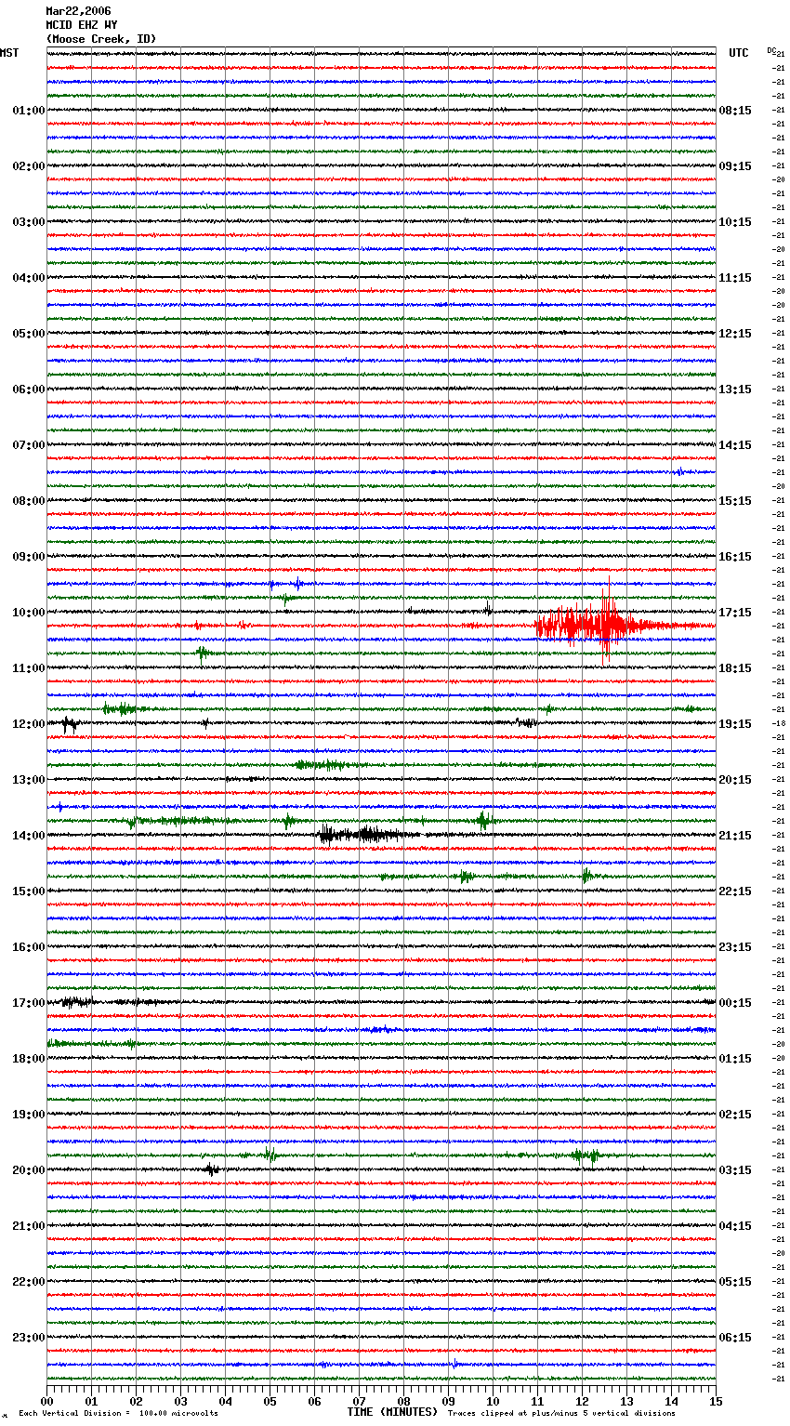Viewport: 790px width, 1426px height.
Task: Select the 12:15 UTC time label
Action: 735,334
